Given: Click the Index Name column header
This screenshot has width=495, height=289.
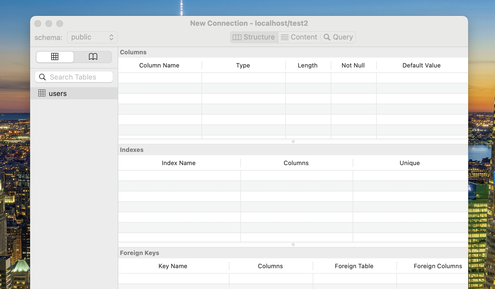Looking at the screenshot, I should [x=179, y=163].
